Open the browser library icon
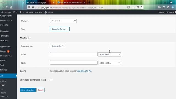 (x=159, y=7)
